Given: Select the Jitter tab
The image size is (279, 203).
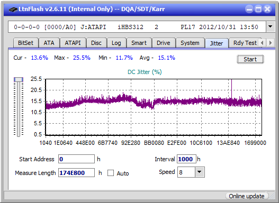Looking at the screenshot, I should click(217, 43).
